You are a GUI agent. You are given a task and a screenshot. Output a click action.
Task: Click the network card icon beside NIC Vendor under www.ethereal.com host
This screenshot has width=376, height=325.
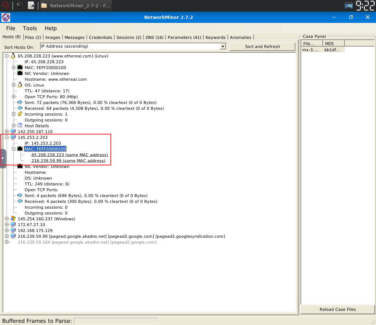(x=20, y=73)
